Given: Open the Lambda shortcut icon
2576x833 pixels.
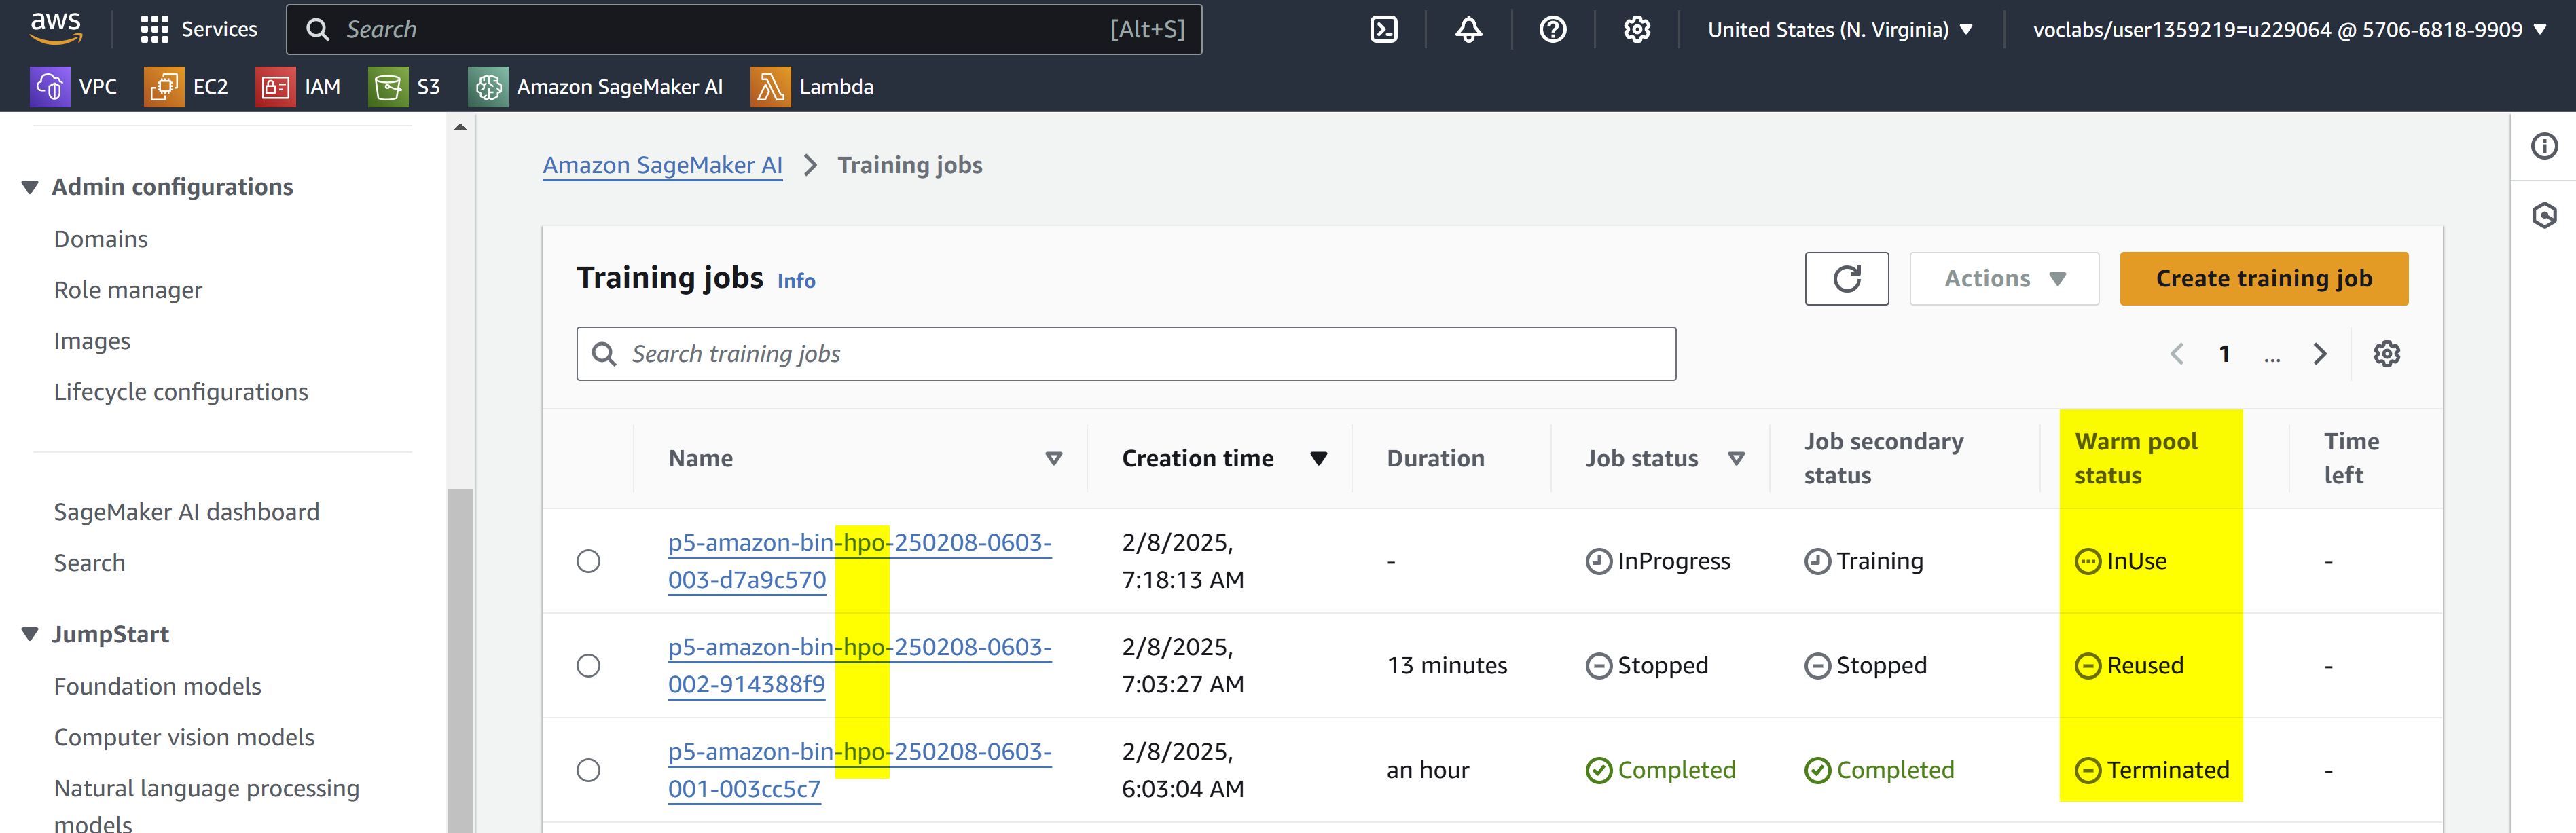Looking at the screenshot, I should point(770,87).
